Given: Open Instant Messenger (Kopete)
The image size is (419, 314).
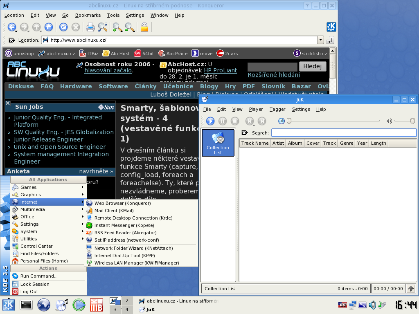Looking at the screenshot, I should click(x=141, y=225).
